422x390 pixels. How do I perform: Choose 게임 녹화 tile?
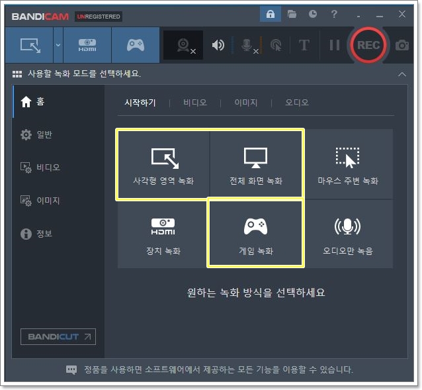(x=256, y=234)
